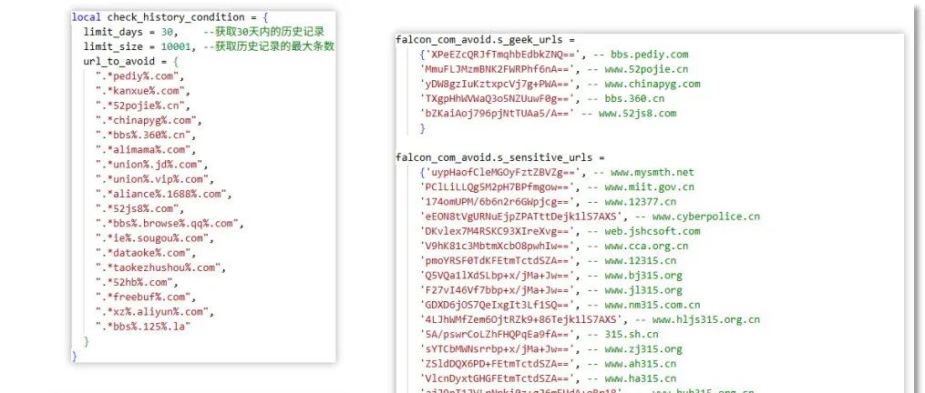Click the '.*pediy%.com' pattern string

point(139,76)
